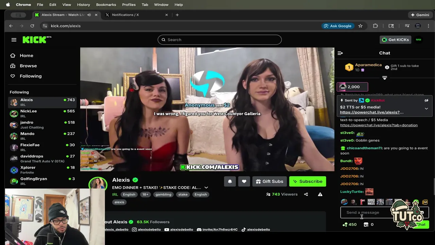Open the Chrome File menu
Viewport: 435px width, 245px height.
[40, 5]
